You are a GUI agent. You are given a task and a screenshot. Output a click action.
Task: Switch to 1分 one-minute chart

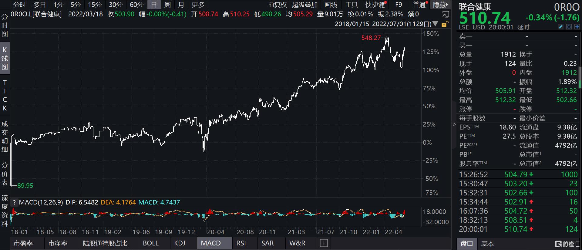point(58,5)
